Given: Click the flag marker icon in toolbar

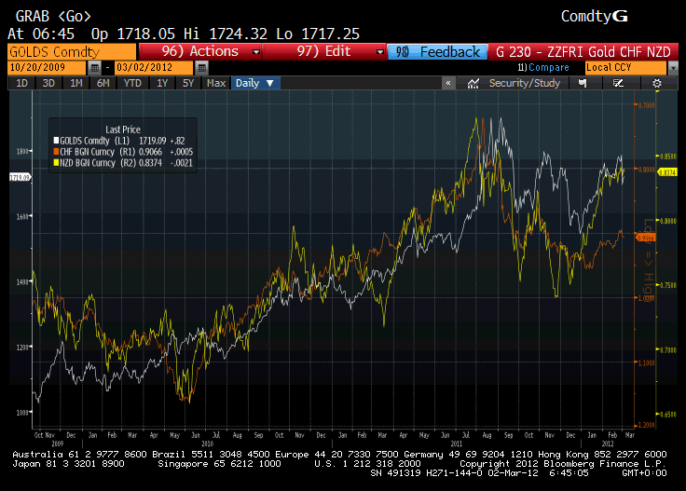Looking at the screenshot, I should 583,83.
